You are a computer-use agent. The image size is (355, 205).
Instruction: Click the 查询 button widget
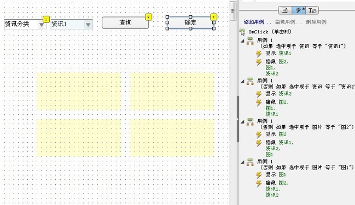click(125, 22)
